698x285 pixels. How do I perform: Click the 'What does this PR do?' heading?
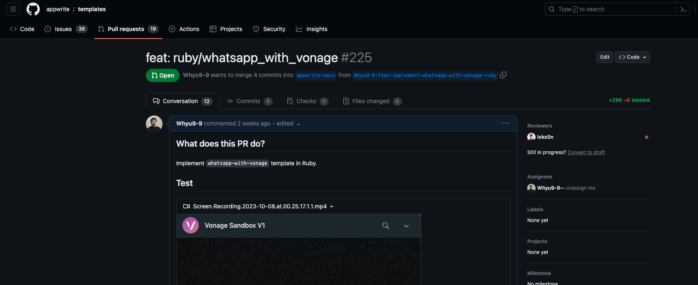point(221,144)
